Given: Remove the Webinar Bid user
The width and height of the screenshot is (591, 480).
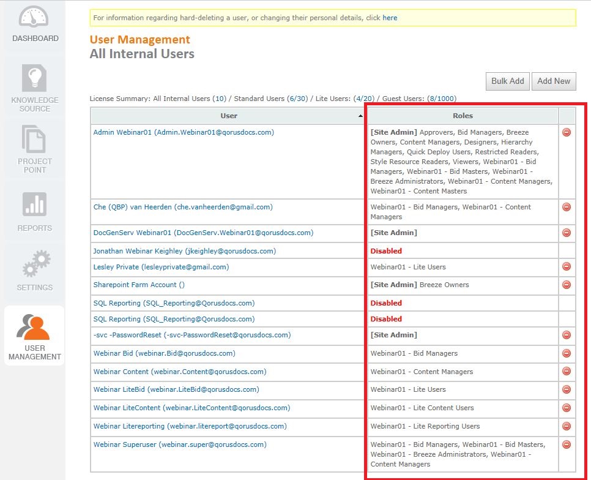Looking at the screenshot, I should 567,353.
